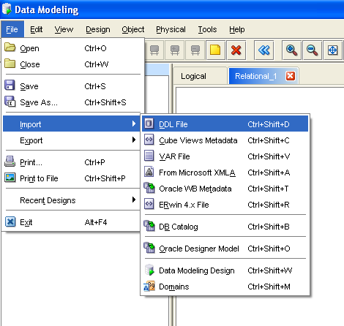Click the fit screen toolbar icon
Viewport: 344px width, 326px height.
tap(333, 50)
